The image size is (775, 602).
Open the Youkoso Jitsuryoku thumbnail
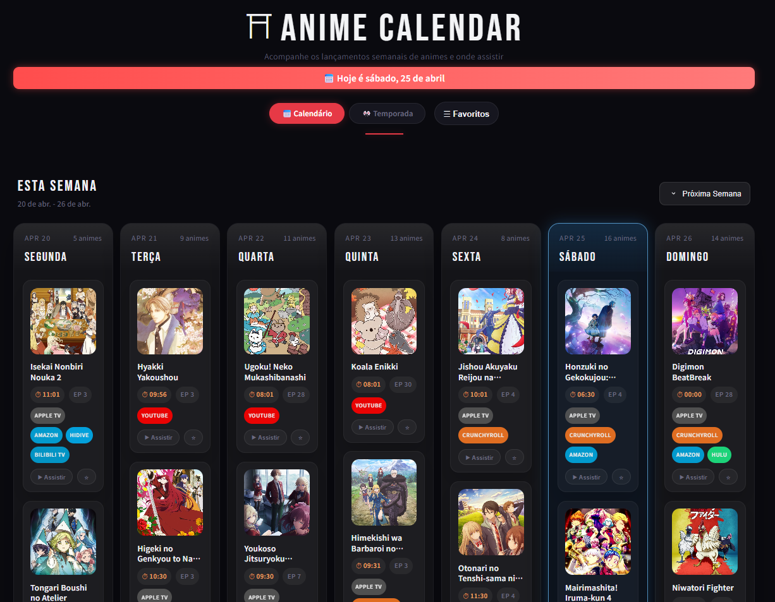point(277,503)
